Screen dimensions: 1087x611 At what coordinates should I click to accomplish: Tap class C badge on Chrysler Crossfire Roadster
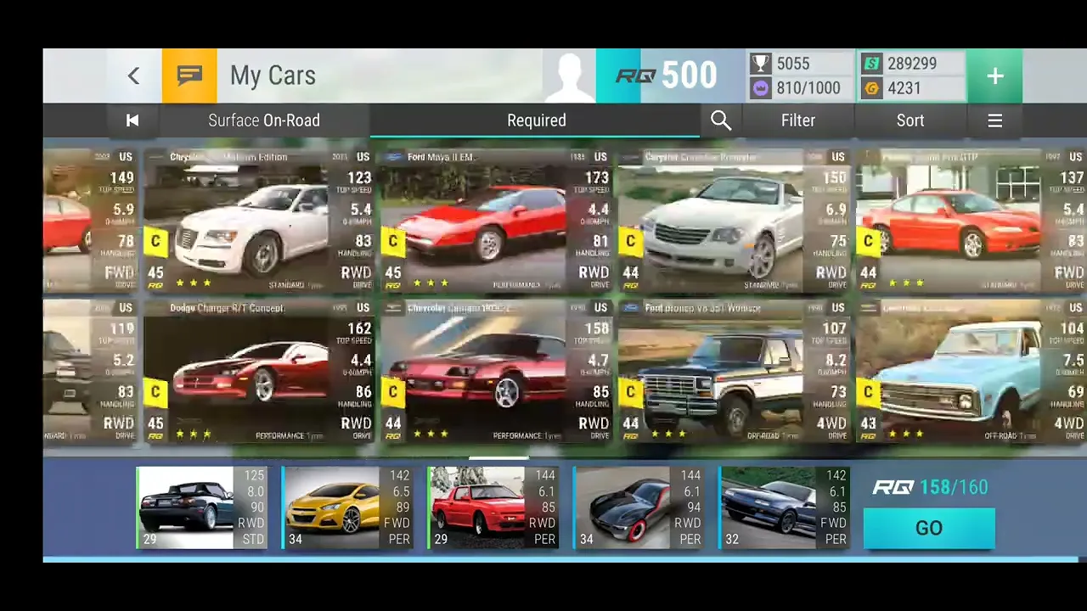point(630,242)
